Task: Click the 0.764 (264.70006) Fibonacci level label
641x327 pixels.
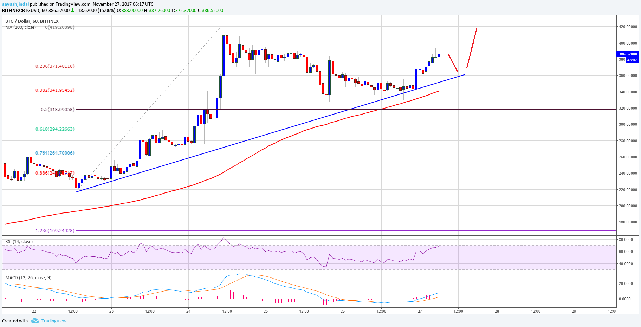Action: [55, 153]
